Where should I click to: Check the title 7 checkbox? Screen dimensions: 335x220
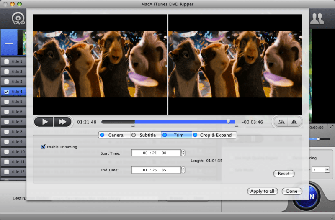pos(7,122)
